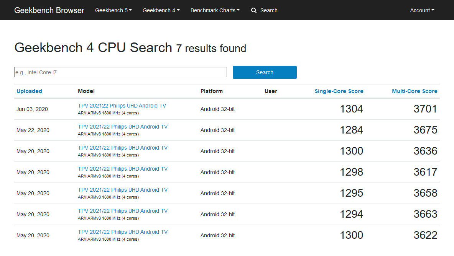Sort by Multi-Core Score column header
The width and height of the screenshot is (454, 256).
pos(415,91)
